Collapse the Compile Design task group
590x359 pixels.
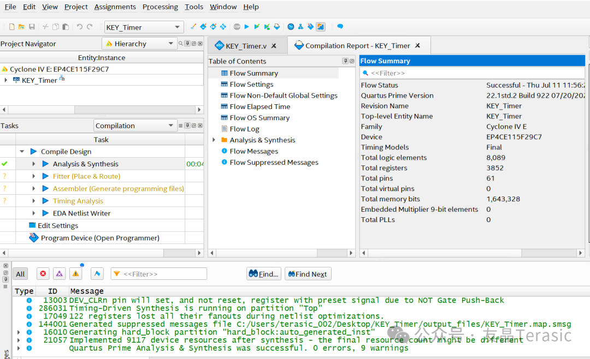pos(22,152)
